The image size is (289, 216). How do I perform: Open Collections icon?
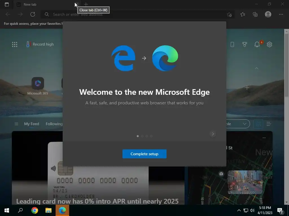tap(255, 14)
